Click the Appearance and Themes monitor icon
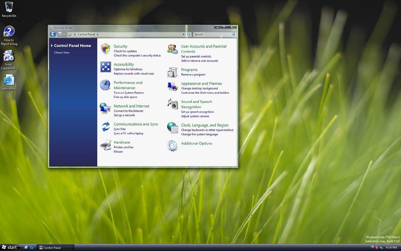This screenshot has height=251, width=401. 173,86
